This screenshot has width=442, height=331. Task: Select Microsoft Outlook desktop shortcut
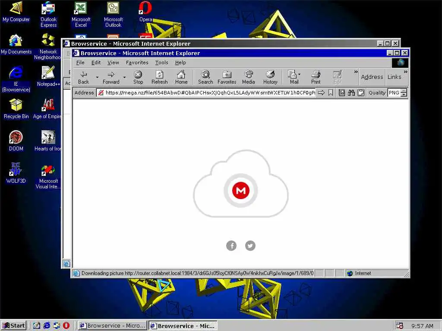pyautogui.click(x=114, y=14)
